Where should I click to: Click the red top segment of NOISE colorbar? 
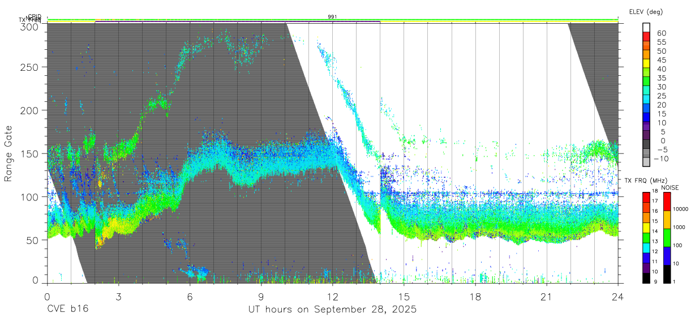[x=667, y=202]
